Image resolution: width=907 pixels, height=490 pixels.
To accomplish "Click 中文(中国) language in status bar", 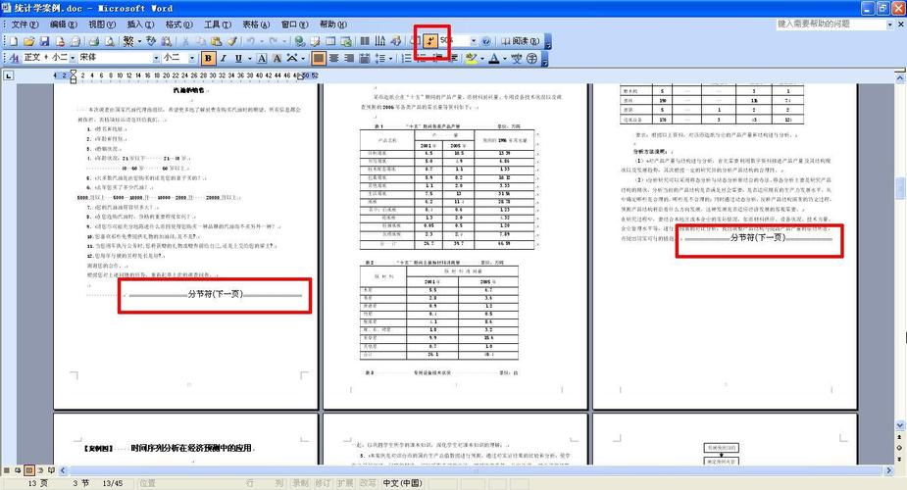I will (403, 483).
